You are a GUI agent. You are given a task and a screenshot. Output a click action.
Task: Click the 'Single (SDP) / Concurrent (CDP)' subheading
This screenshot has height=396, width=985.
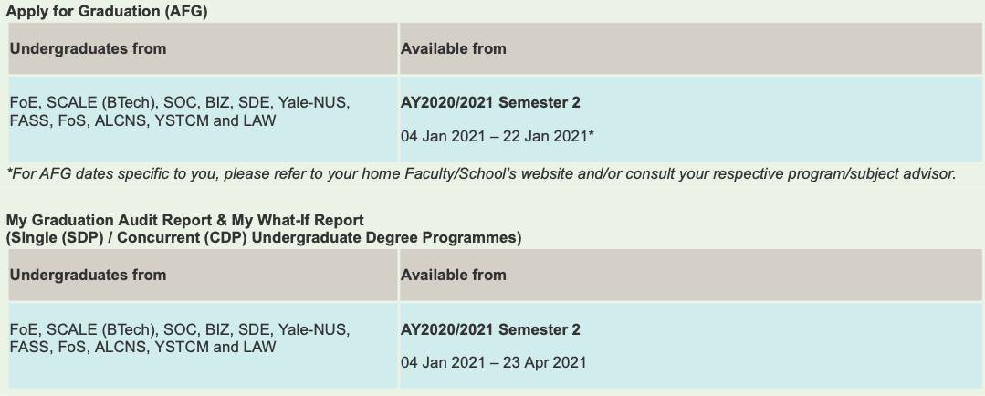(x=263, y=237)
